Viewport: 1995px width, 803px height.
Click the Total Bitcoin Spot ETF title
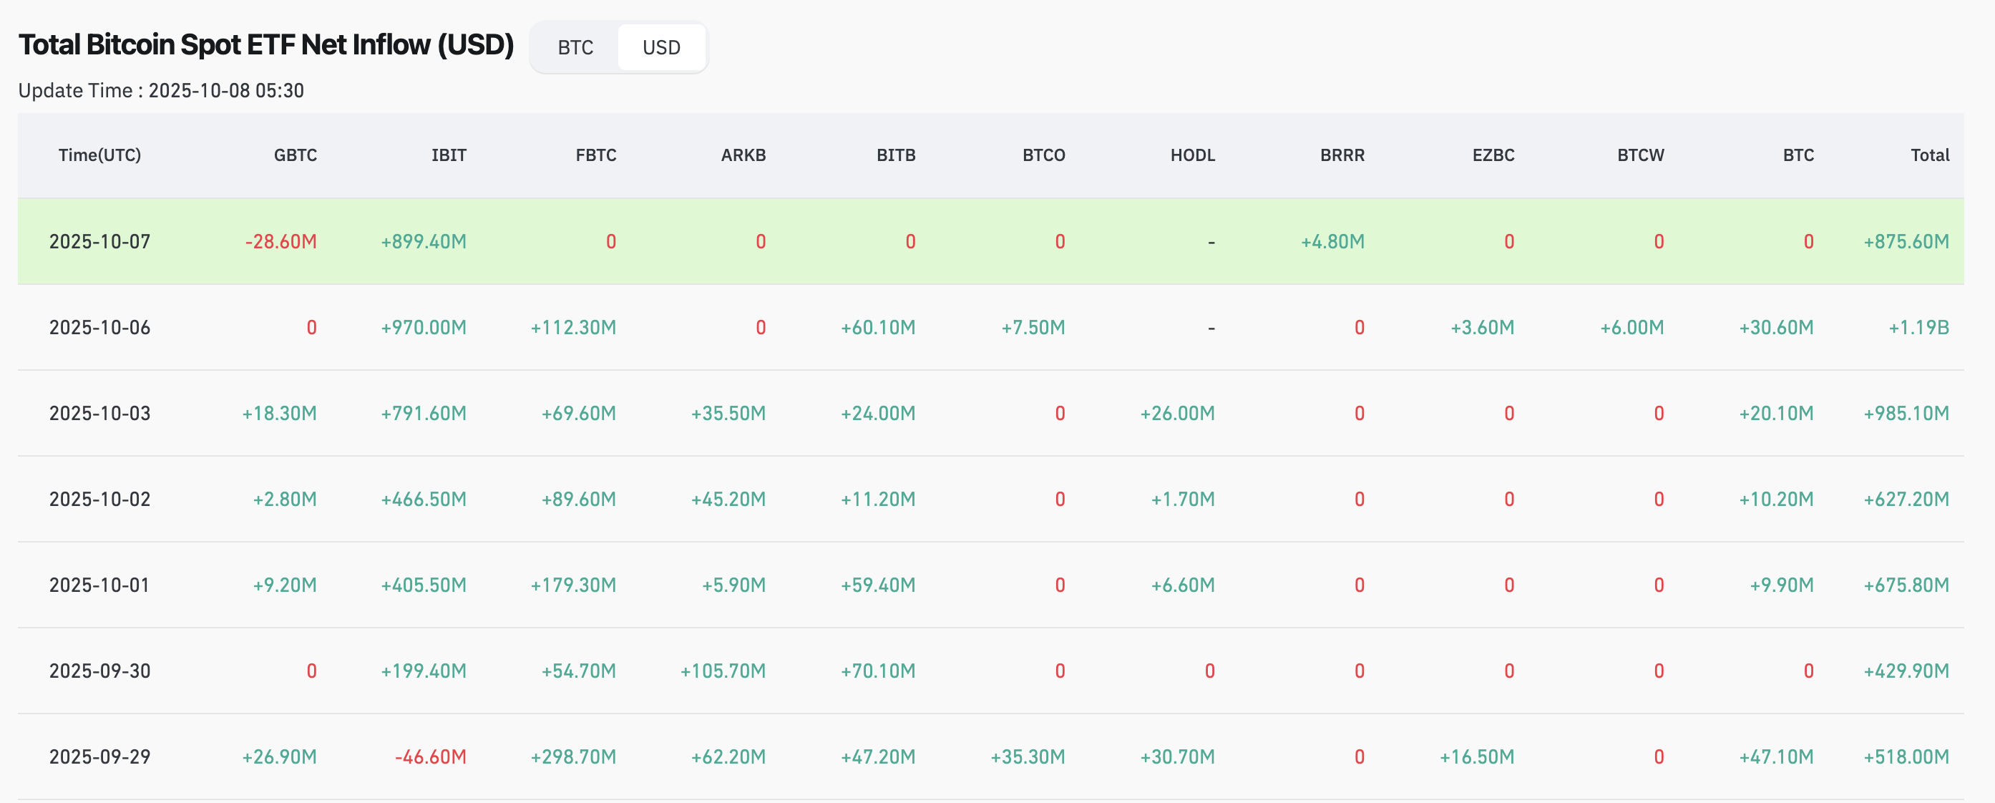pyautogui.click(x=265, y=45)
